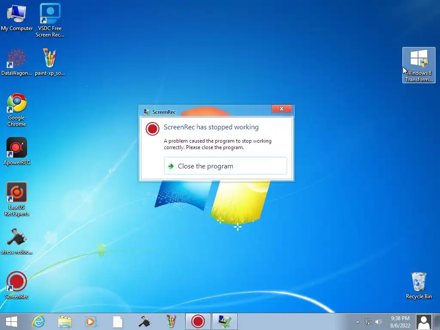Click the stress-reducer hammer taskbar icon
The width and height of the screenshot is (440, 330).
[x=144, y=321]
